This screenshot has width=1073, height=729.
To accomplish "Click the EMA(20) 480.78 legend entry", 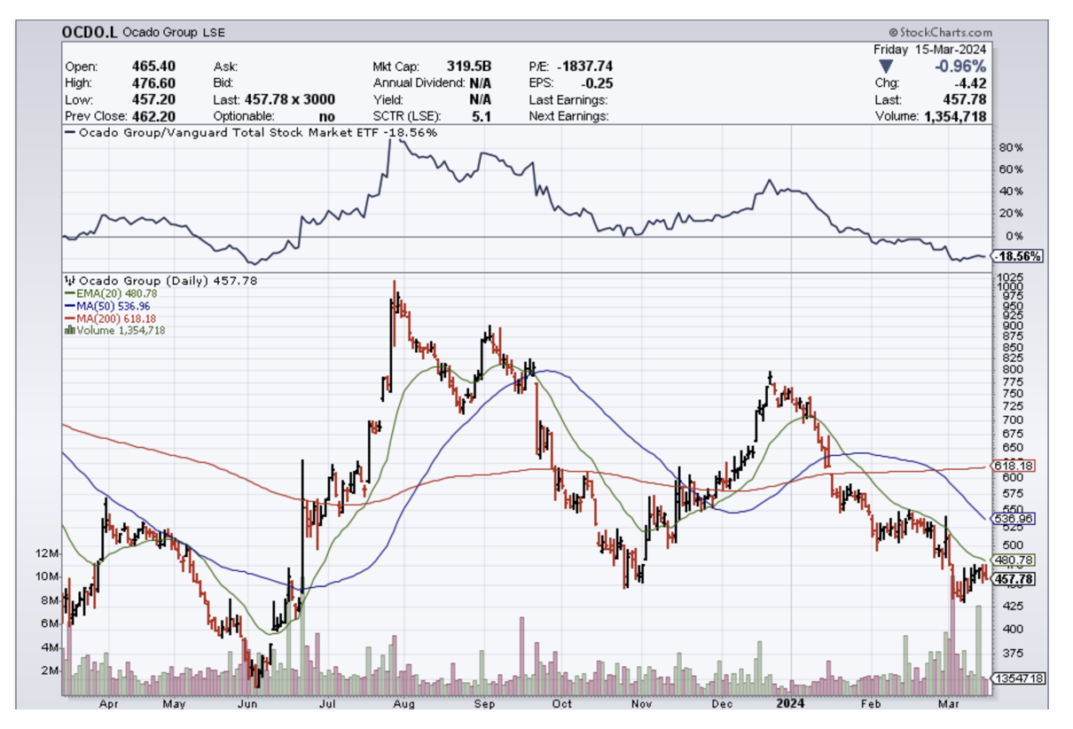I will [112, 293].
